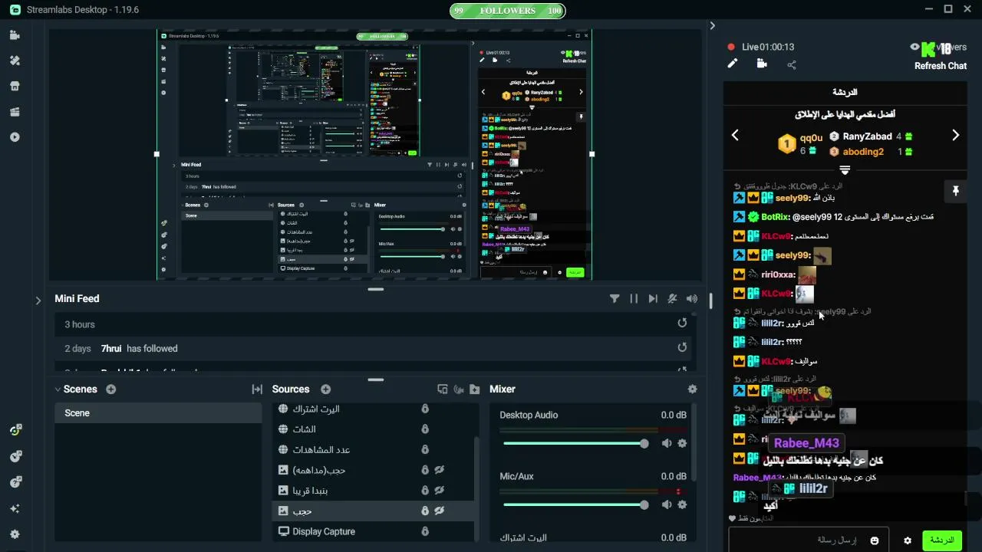Go to next gifters leaderboard page

(x=955, y=136)
